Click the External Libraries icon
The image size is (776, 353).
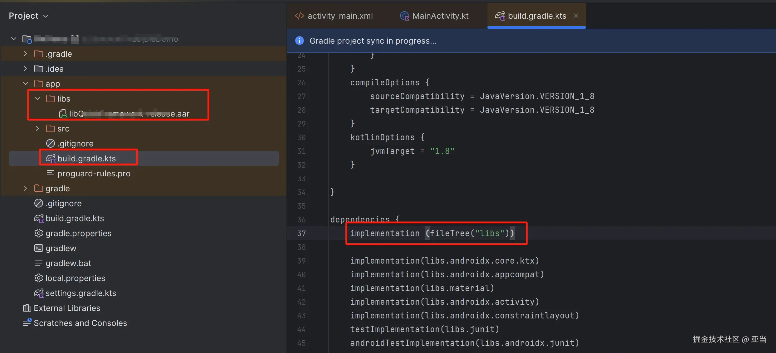27,308
